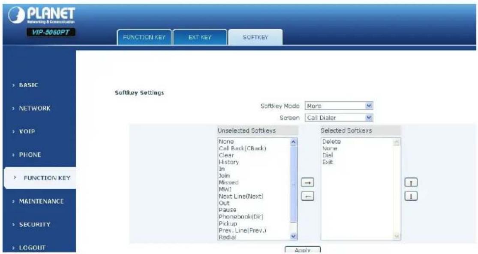Screen dimensions: 478x254
Task: Move selected softkey right with arrow button
Action: click(x=307, y=182)
